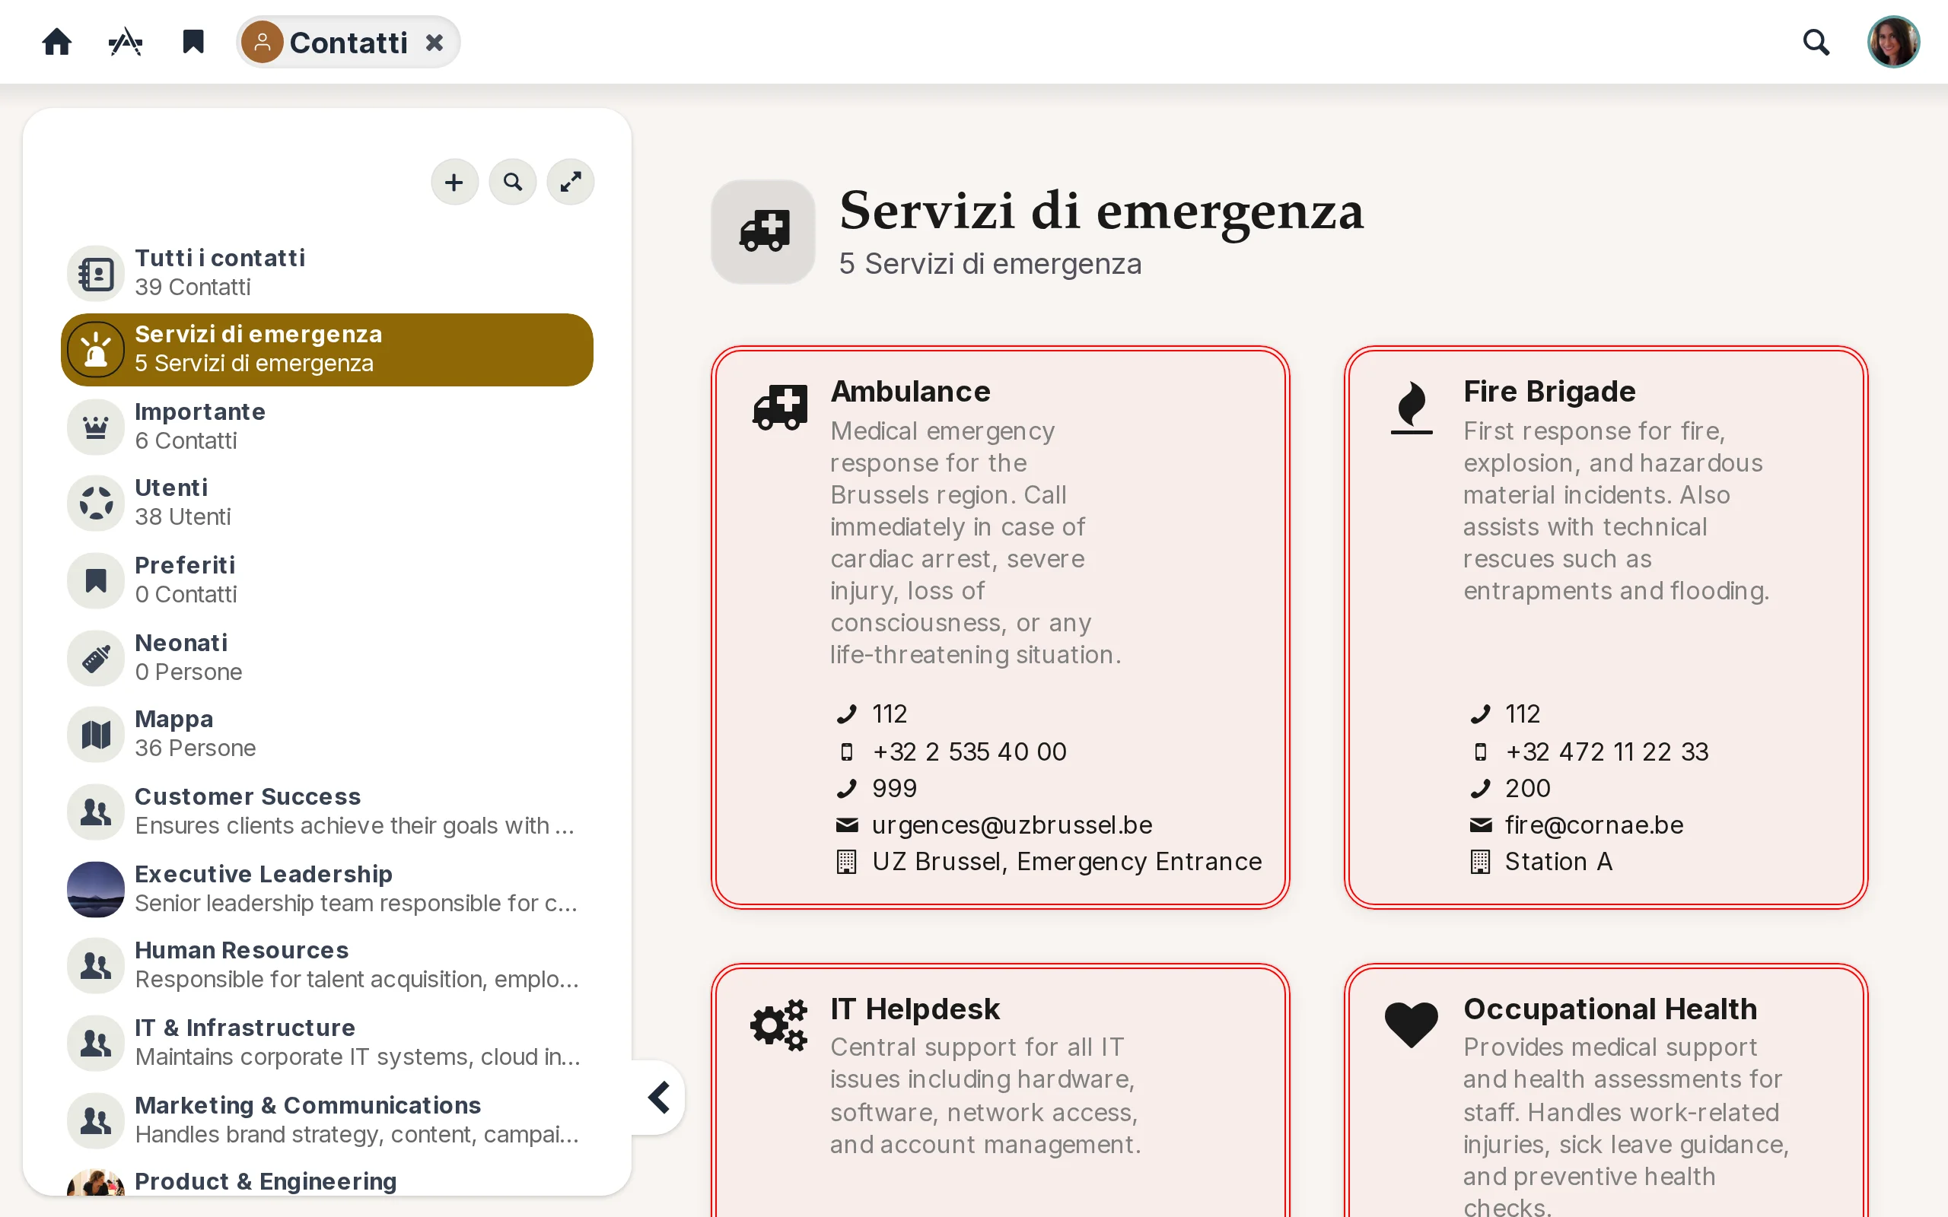The image size is (1948, 1217).
Task: Open the Importante group
Action: pyautogui.click(x=326, y=427)
